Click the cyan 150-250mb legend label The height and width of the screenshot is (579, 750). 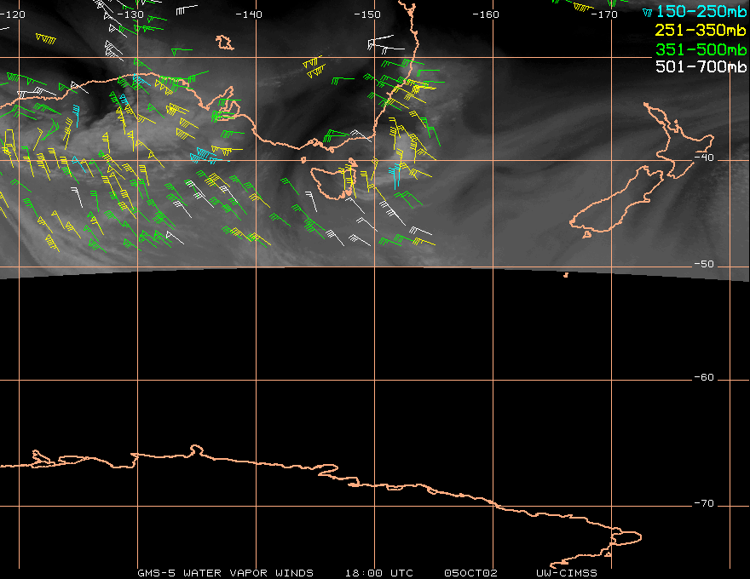coord(701,11)
